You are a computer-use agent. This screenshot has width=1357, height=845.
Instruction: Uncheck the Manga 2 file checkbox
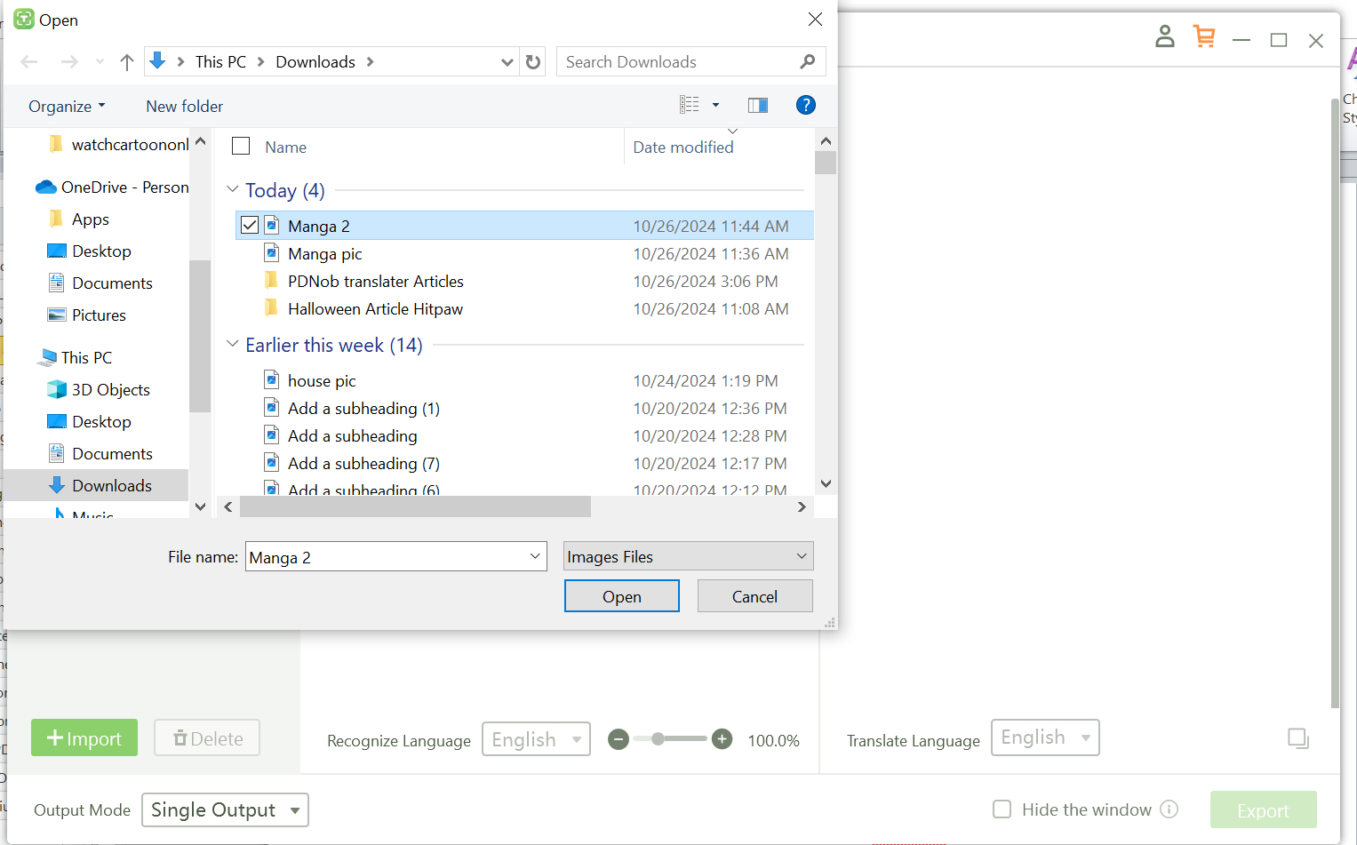[250, 226]
